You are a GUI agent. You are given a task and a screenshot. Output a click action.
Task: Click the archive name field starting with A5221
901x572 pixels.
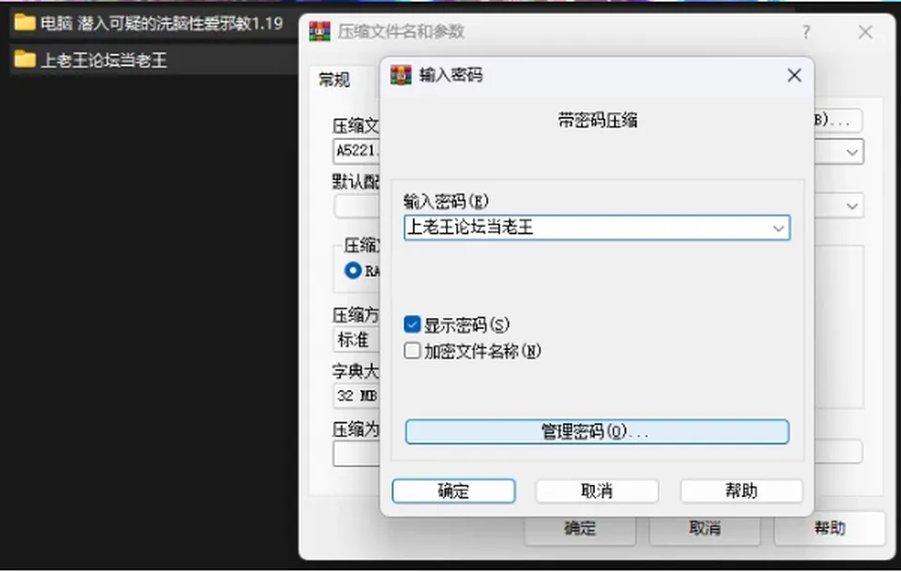(357, 151)
